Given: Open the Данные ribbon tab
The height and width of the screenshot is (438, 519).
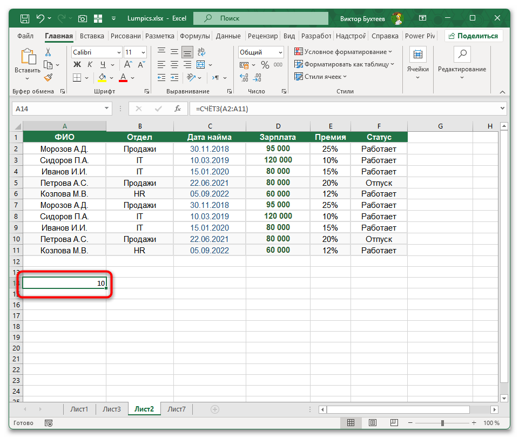Looking at the screenshot, I should click(x=228, y=36).
